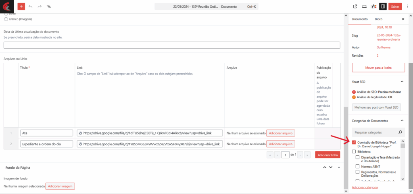413x194 pixels.
Task: Click the Adicionar linha button
Action: pyautogui.click(x=327, y=155)
